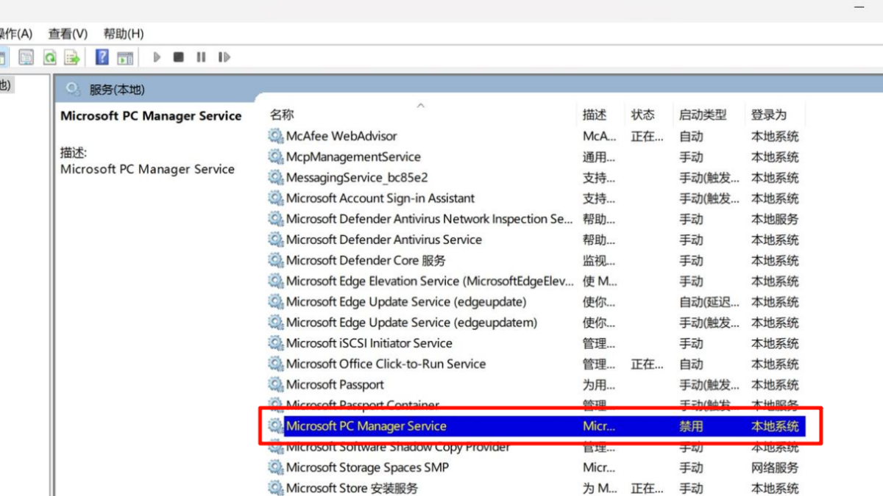Click the 为用... description cell
The image size is (883, 496).
(x=599, y=384)
